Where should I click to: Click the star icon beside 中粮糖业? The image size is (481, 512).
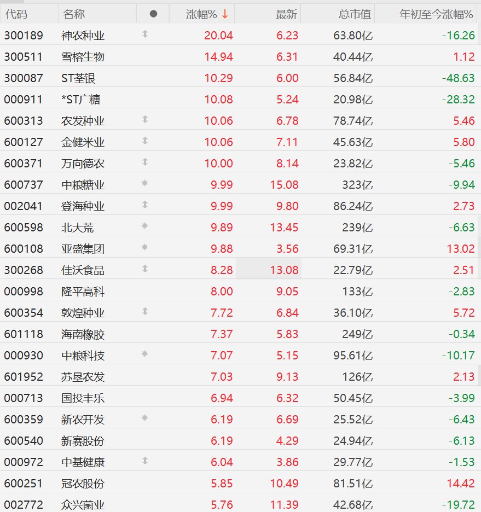[x=144, y=183]
